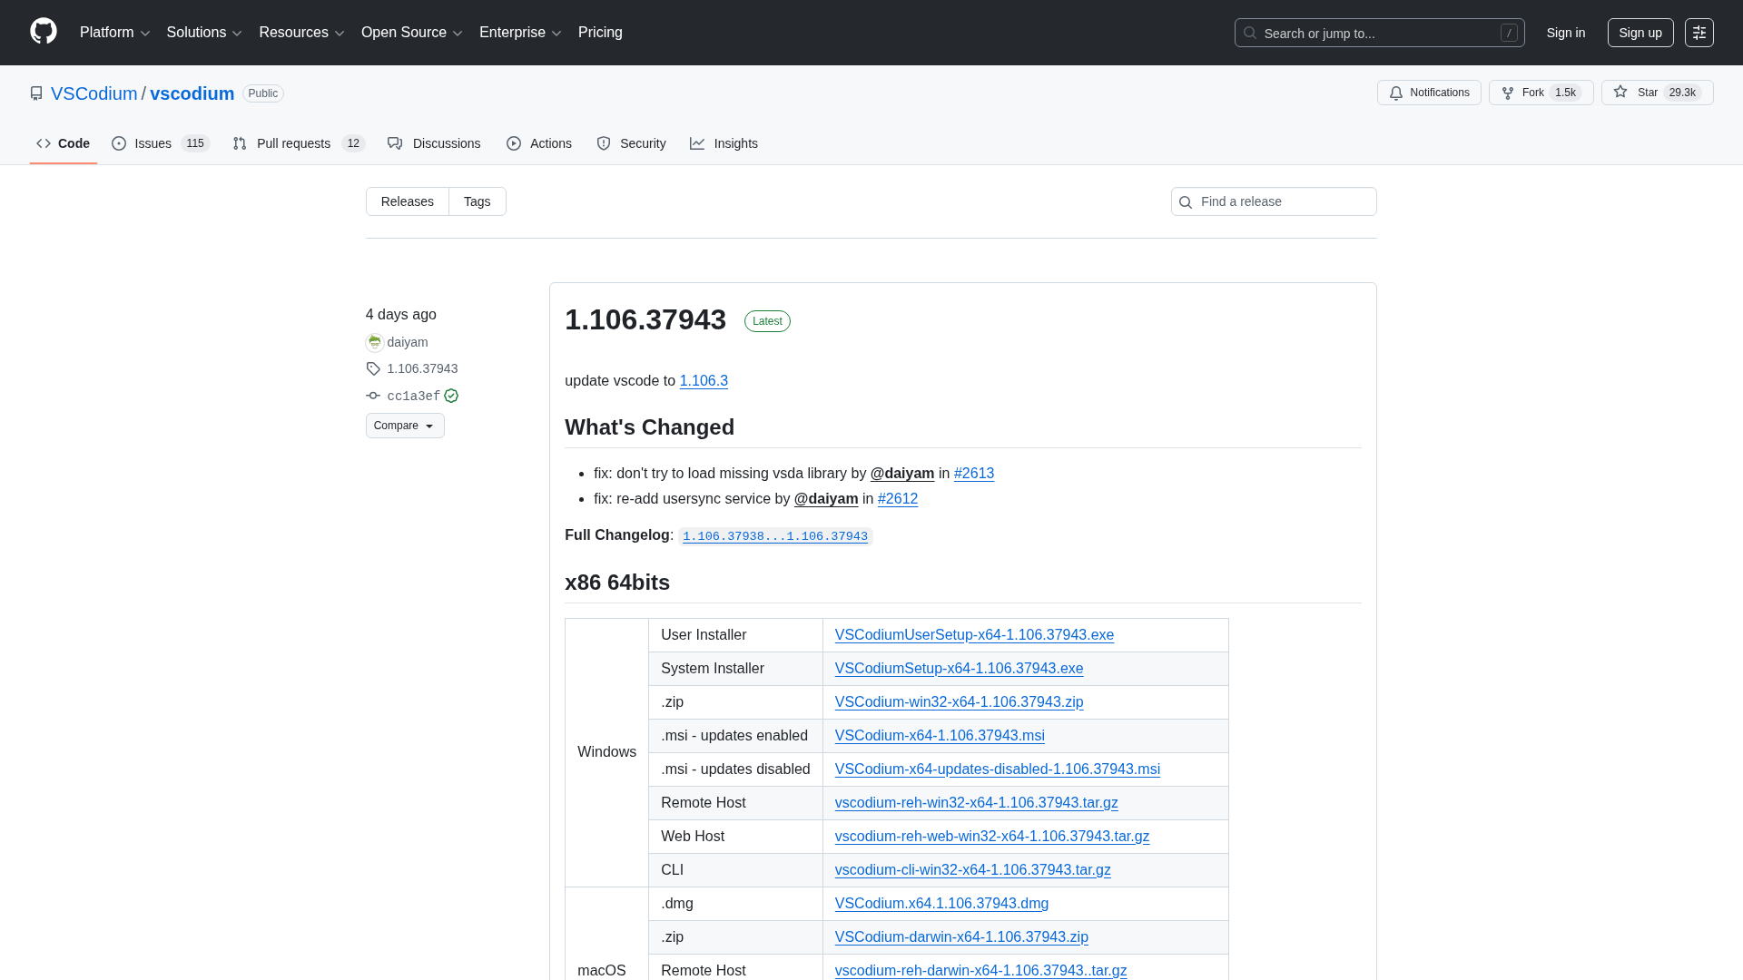
Task: Click the green verified commit checkmark
Action: [451, 396]
